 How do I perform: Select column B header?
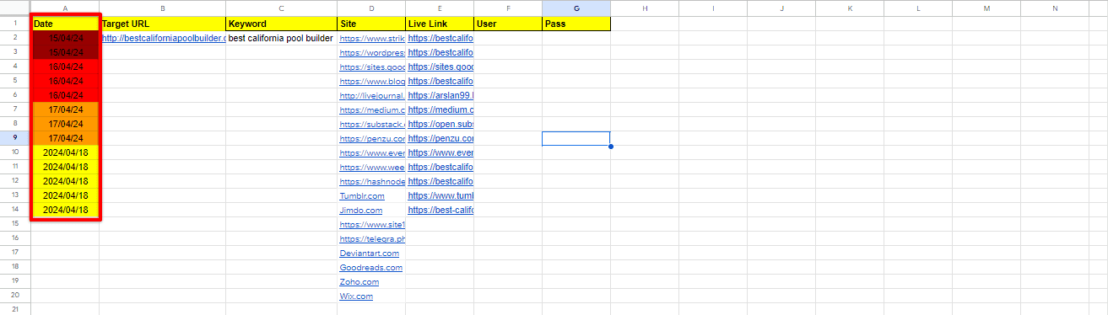(163, 8)
